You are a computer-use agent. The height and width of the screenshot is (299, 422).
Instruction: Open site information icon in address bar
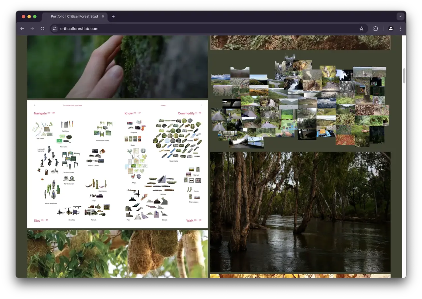pyautogui.click(x=55, y=29)
